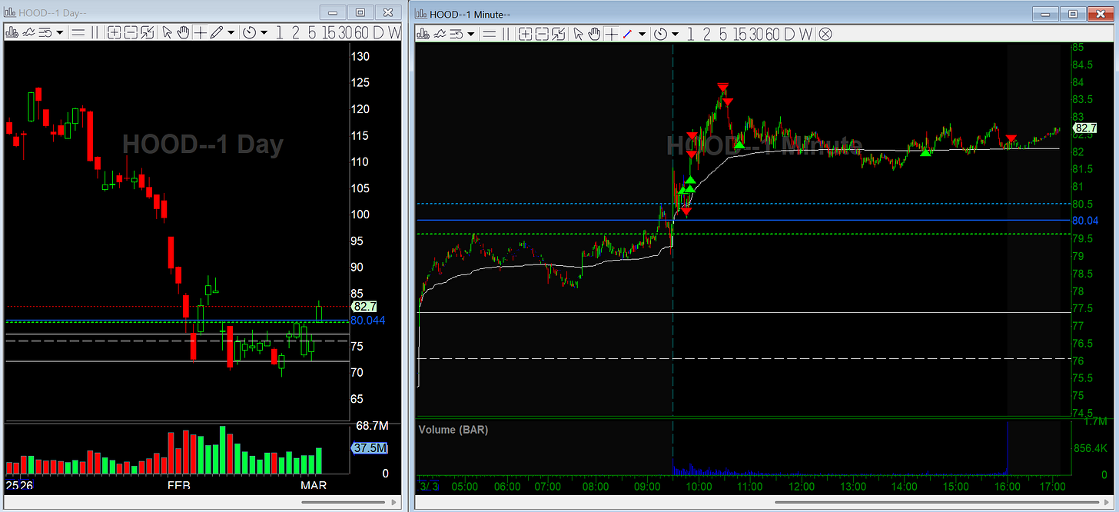Viewport: 1119px width, 512px height.
Task: Switch 1 Day window to 60-minute interval
Action: (362, 32)
